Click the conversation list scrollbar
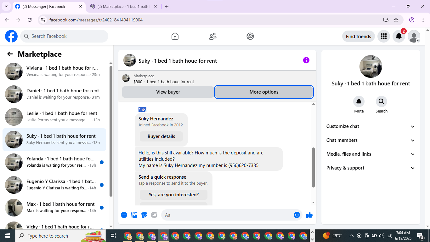The width and height of the screenshot is (430, 242). click(111, 131)
